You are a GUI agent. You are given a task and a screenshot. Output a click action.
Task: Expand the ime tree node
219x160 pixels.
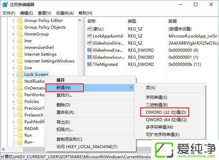tap(13, 41)
